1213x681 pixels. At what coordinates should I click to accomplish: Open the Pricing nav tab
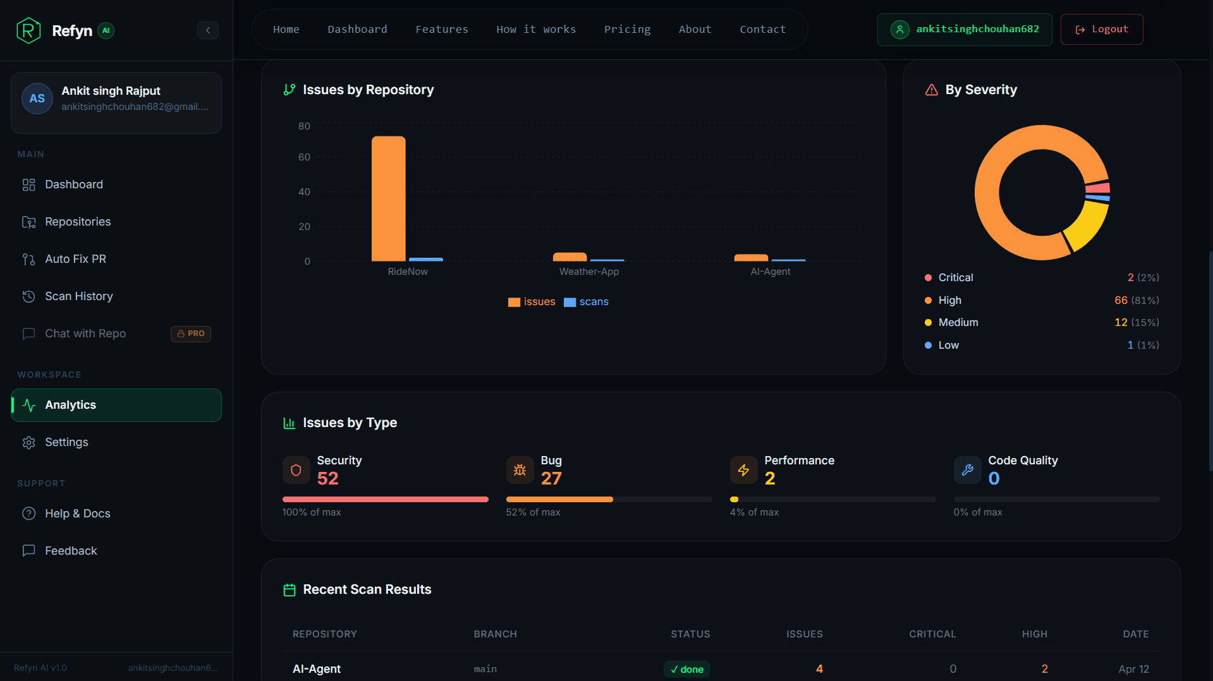[x=627, y=29]
